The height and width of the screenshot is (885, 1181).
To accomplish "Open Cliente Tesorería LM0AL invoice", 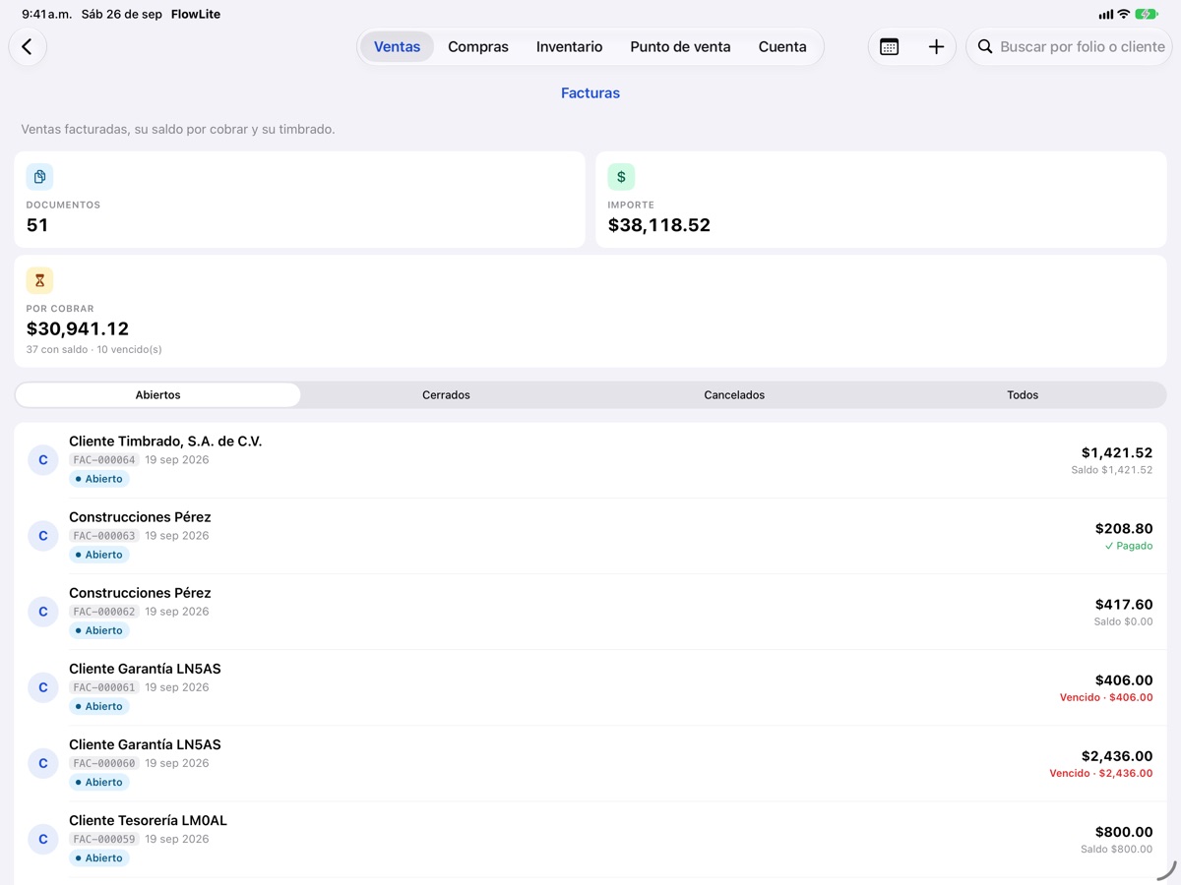I will click(x=590, y=839).
